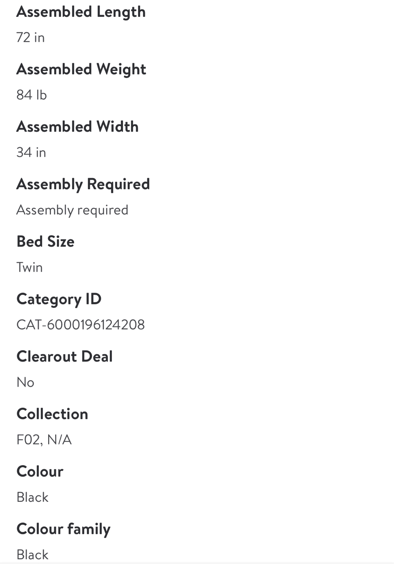Click the Black value under Colour family
Viewport: 394px width, 564px height.
pos(33,555)
